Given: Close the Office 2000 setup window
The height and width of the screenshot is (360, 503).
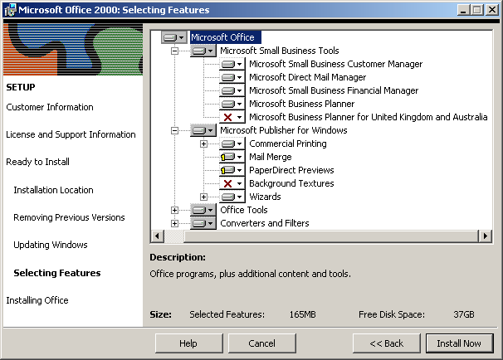Looking at the screenshot, I should 491,10.
